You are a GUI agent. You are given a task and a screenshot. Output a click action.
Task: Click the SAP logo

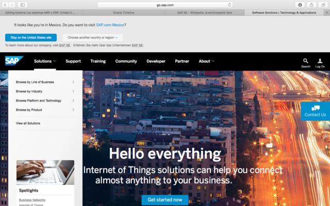point(14,61)
